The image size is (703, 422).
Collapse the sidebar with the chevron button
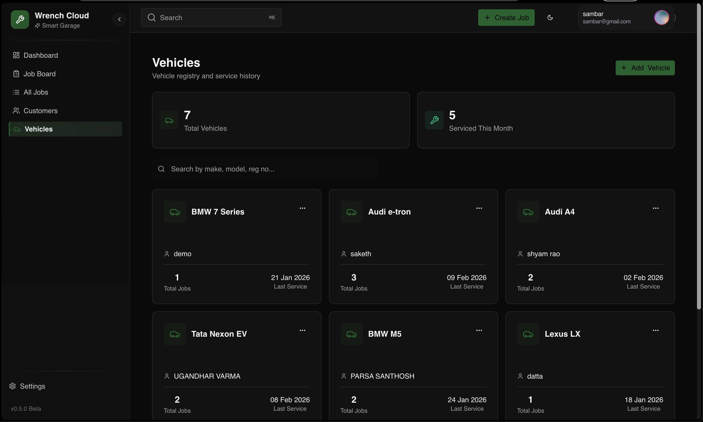click(x=119, y=19)
